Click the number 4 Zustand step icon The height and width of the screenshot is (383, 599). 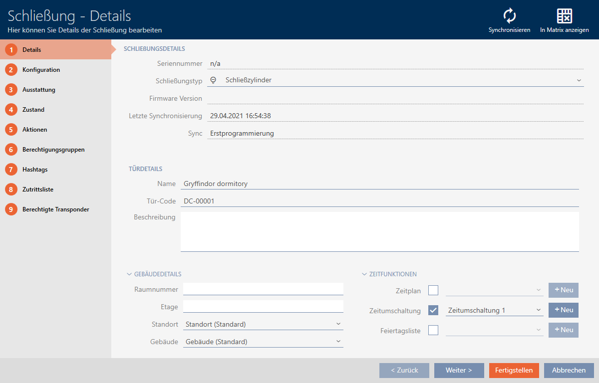11,110
